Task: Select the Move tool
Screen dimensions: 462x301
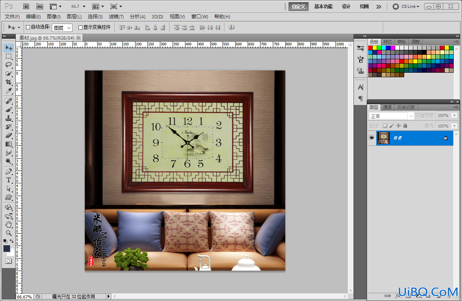Action: pos(9,48)
